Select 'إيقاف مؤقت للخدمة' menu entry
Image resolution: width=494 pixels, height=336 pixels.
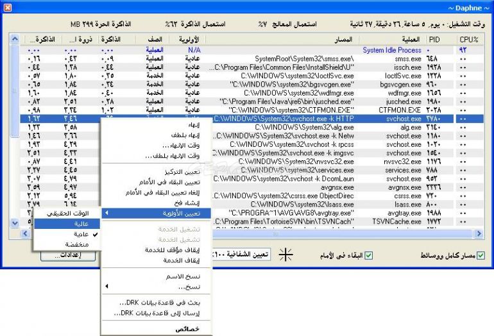click(x=157, y=250)
